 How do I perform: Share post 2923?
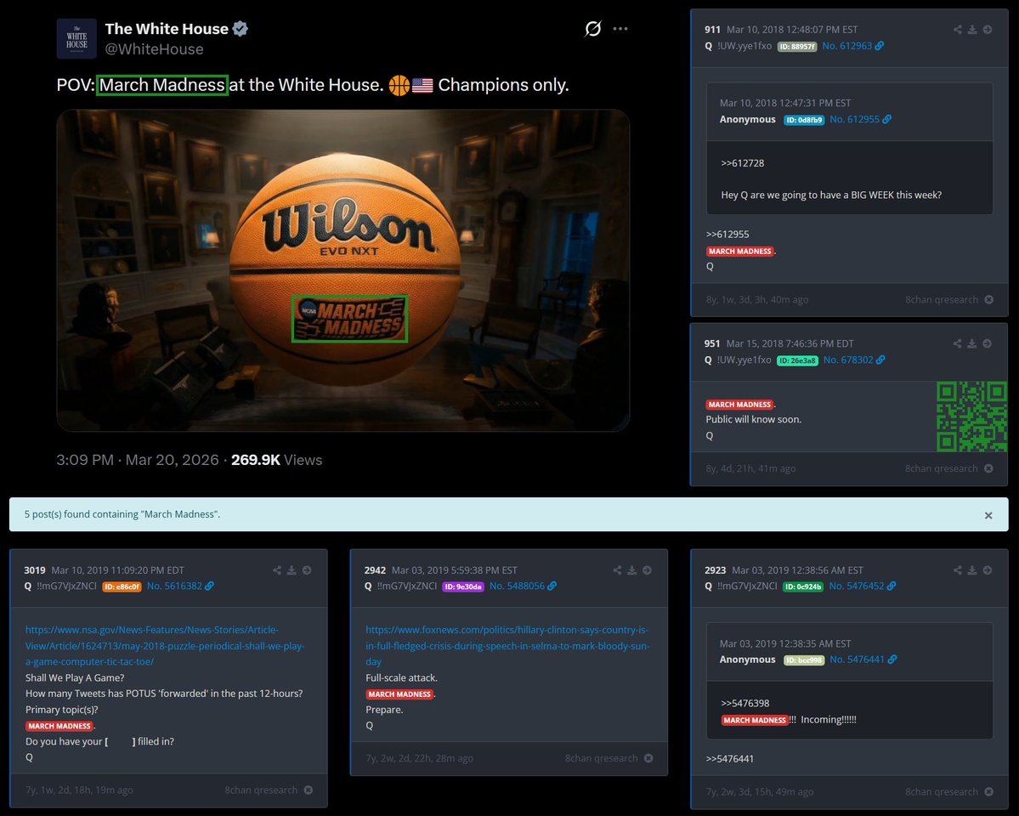pos(957,570)
